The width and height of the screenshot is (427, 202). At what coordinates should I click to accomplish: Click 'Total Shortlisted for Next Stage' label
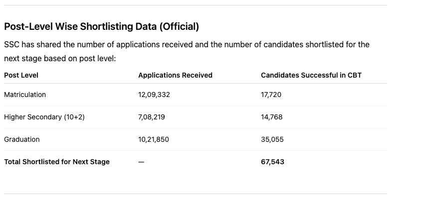click(x=57, y=162)
